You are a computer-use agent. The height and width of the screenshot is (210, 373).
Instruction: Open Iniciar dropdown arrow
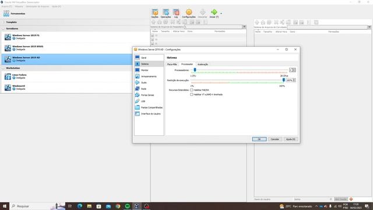[221, 13]
